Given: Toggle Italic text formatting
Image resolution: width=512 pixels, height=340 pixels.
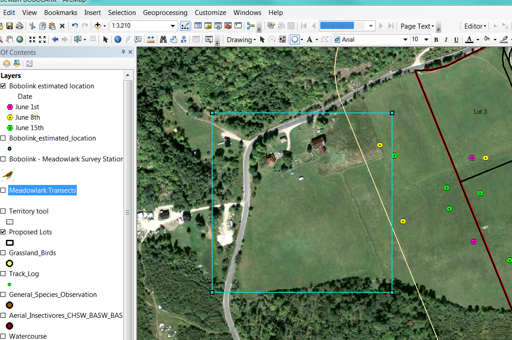Looking at the screenshot, I should point(446,40).
